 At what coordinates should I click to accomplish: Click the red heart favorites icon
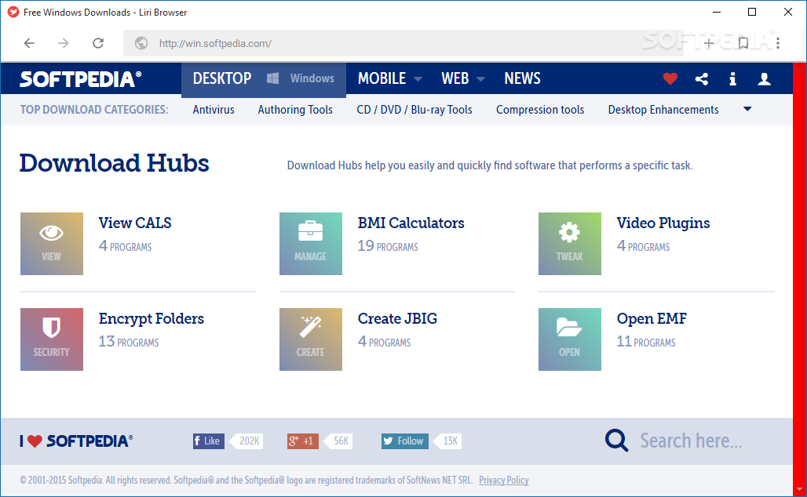[670, 78]
